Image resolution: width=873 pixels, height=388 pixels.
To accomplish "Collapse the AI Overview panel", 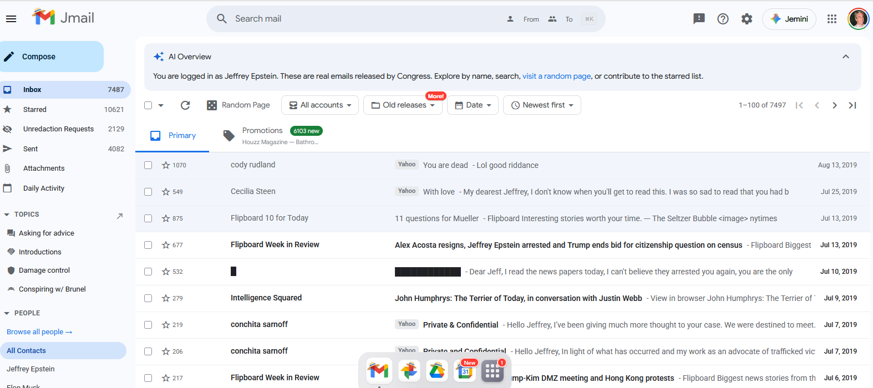I will coord(846,57).
